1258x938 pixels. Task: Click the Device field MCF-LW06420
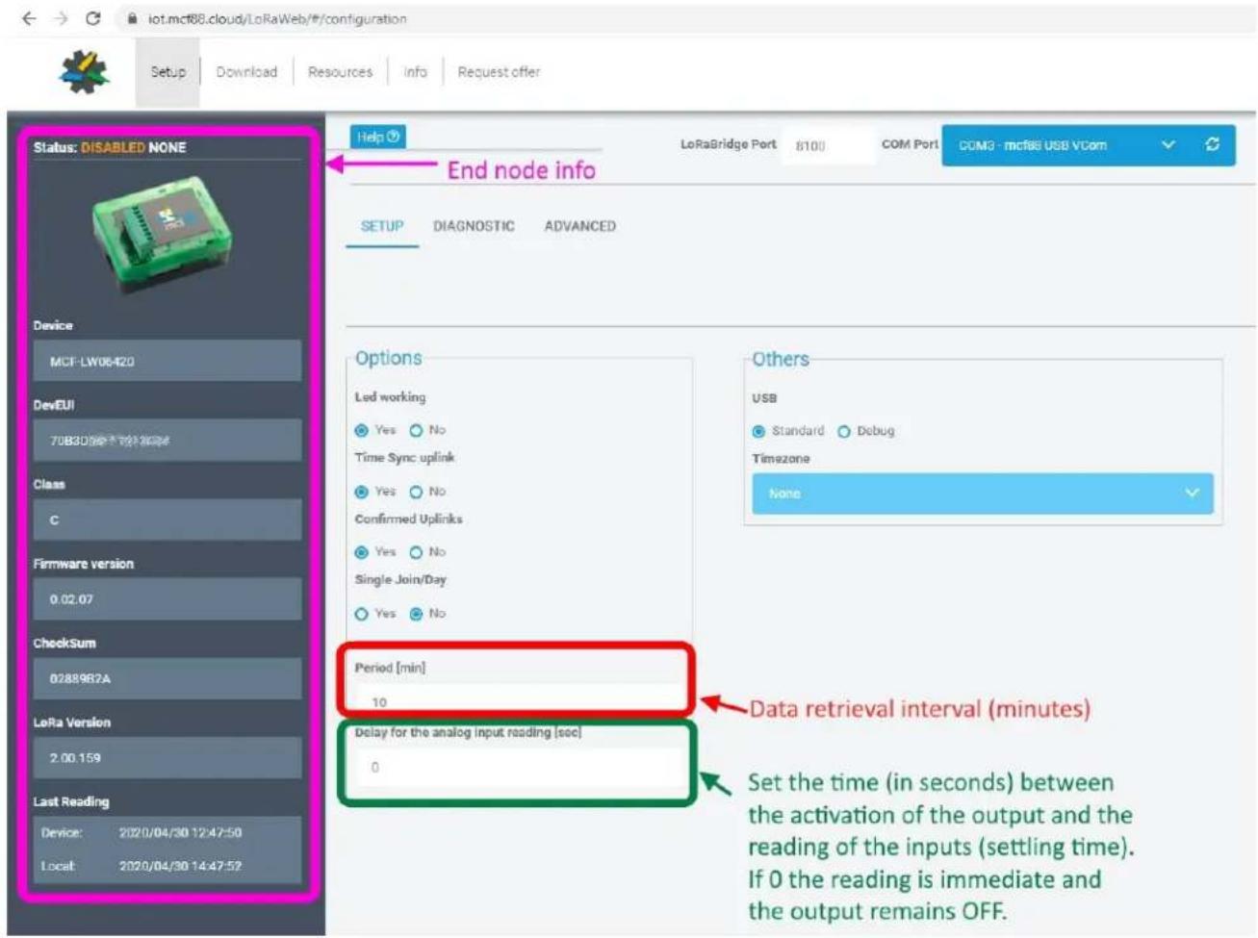(x=167, y=361)
